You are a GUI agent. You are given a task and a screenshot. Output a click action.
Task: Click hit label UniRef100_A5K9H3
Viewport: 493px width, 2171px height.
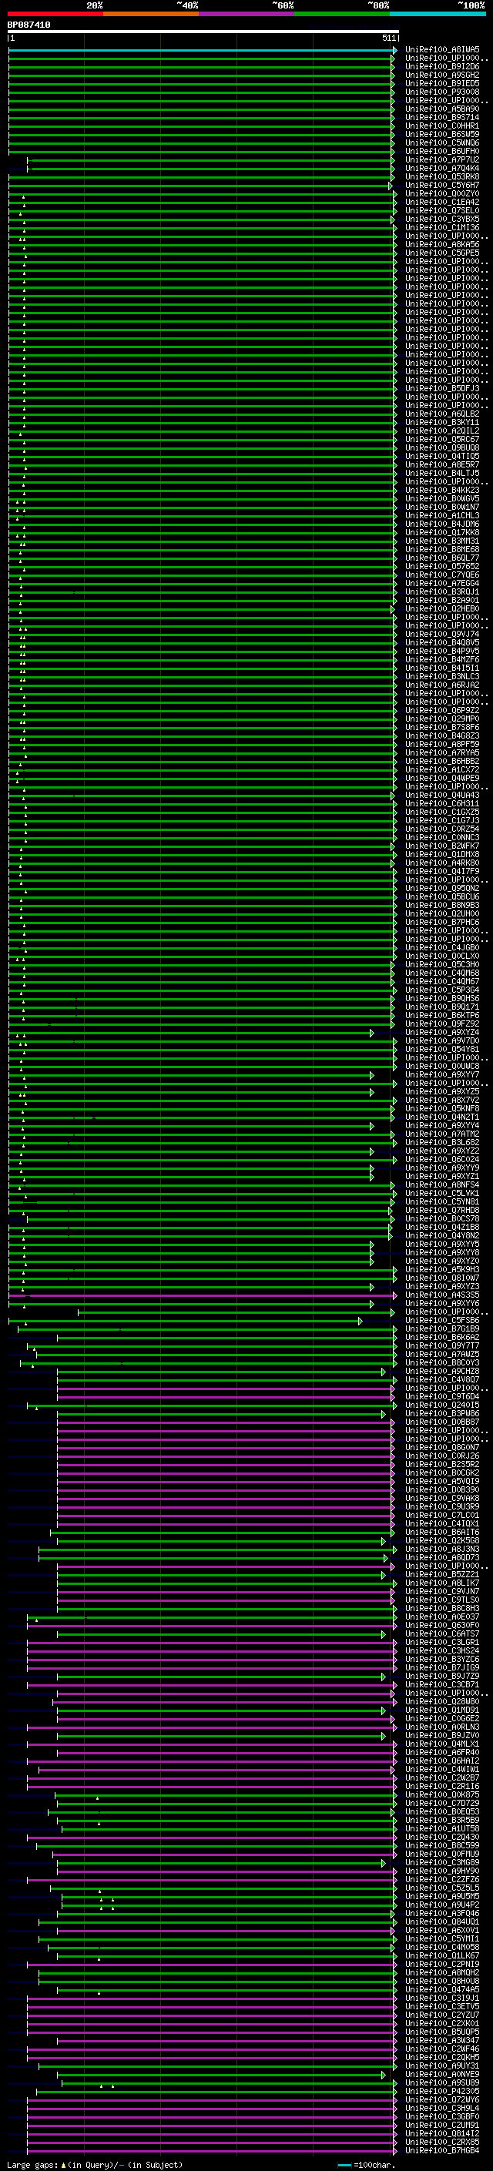point(442,1269)
